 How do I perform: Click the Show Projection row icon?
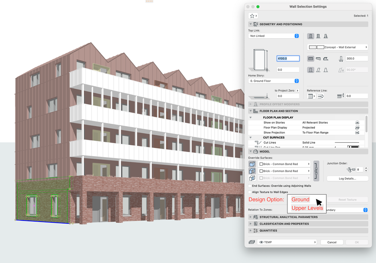[357, 132]
